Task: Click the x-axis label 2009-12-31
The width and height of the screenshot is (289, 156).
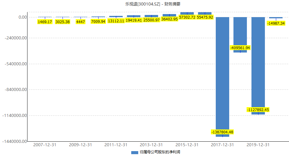Action: pos(80,145)
